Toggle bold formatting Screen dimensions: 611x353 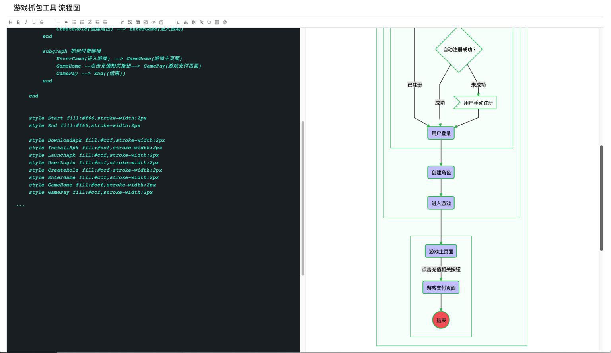[18, 22]
